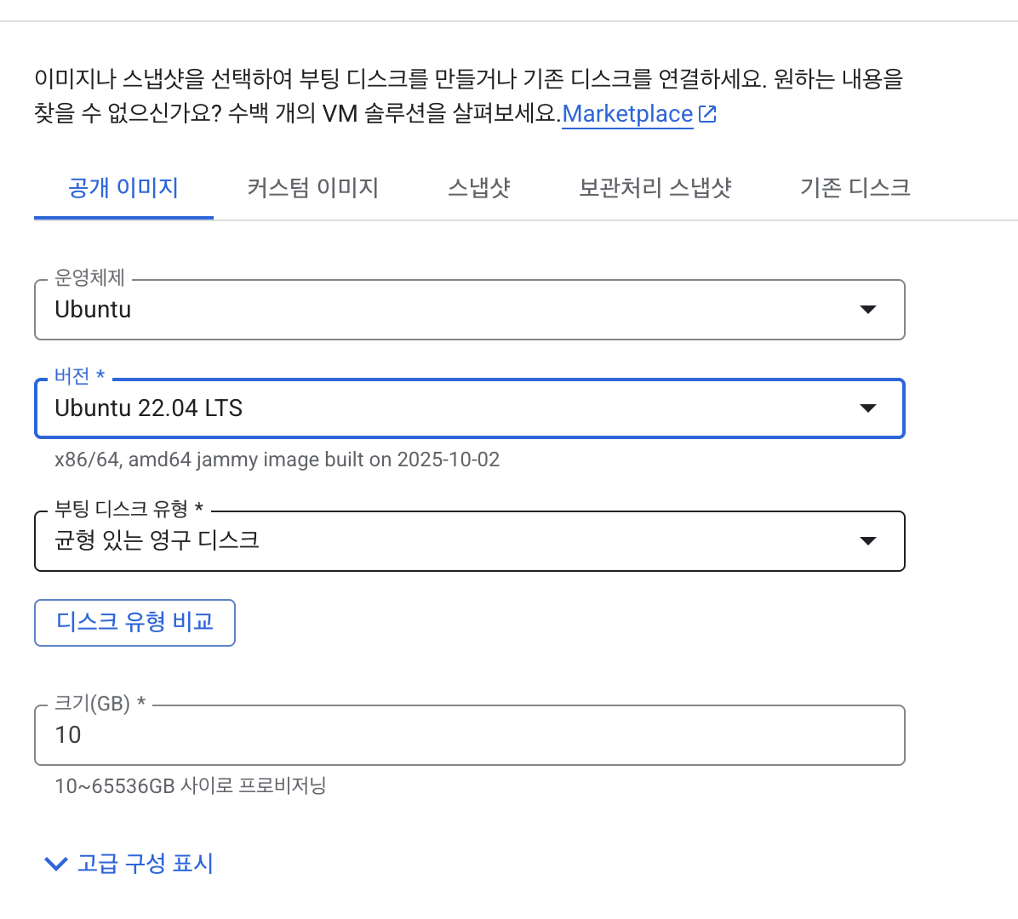
Task: Follow the Marketplace link
Action: 627,114
